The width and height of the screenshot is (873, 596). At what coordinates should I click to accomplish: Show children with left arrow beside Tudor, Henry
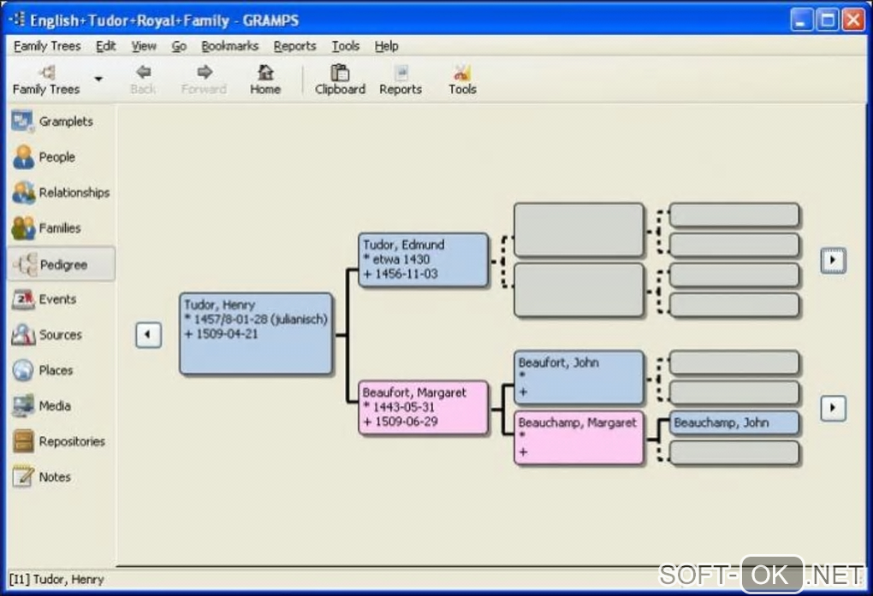coord(148,334)
